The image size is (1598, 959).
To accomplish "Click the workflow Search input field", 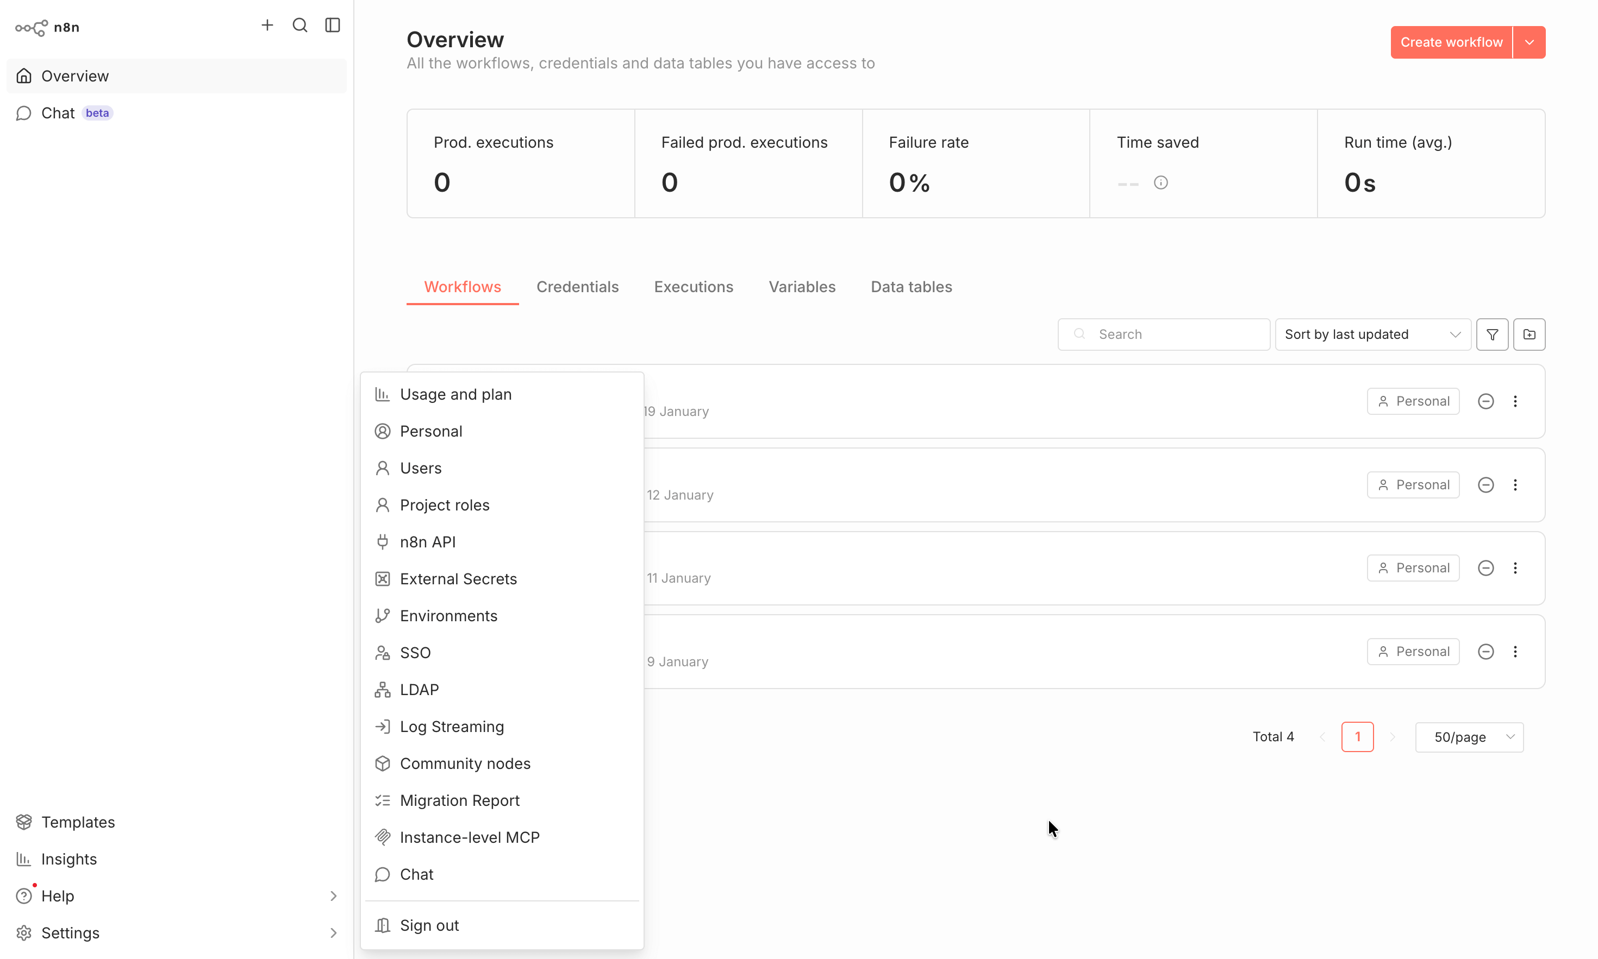I will click(1163, 334).
